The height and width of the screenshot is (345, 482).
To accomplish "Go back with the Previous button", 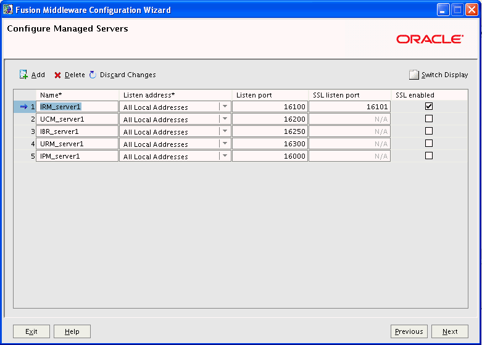I will pos(409,331).
